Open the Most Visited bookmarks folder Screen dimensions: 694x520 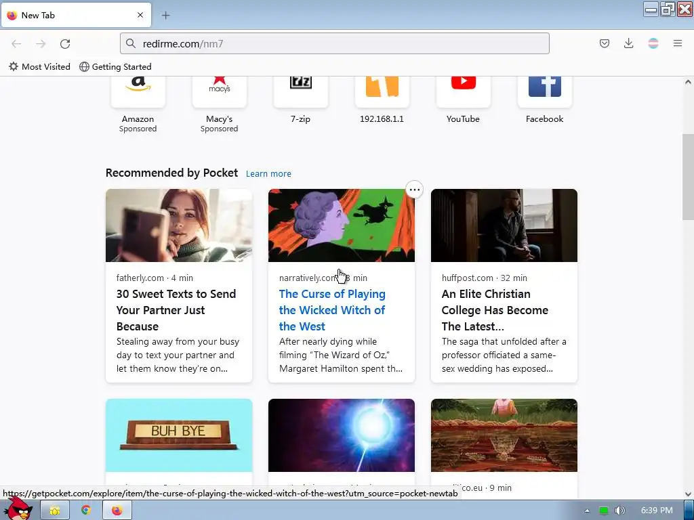40,67
